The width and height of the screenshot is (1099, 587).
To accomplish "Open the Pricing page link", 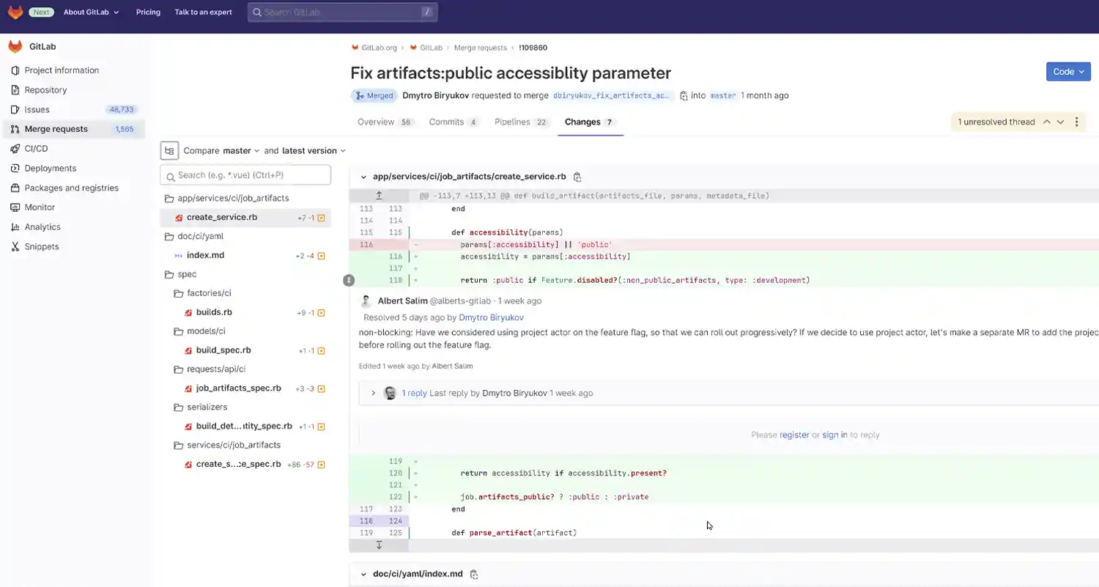I will coord(148,12).
